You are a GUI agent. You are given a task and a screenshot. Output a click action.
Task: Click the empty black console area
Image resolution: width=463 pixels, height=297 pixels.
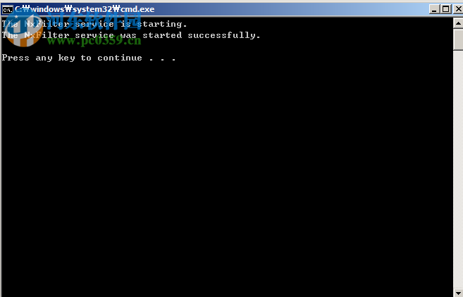tap(228, 177)
